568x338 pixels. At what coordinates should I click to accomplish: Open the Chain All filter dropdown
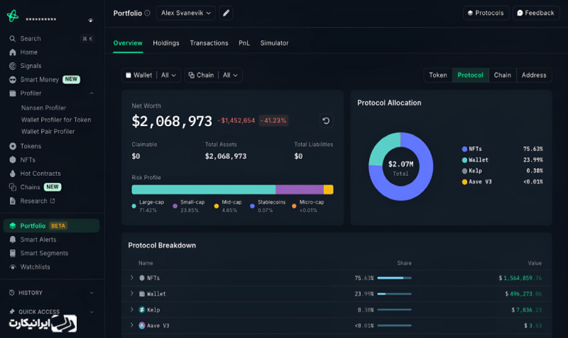(214, 75)
